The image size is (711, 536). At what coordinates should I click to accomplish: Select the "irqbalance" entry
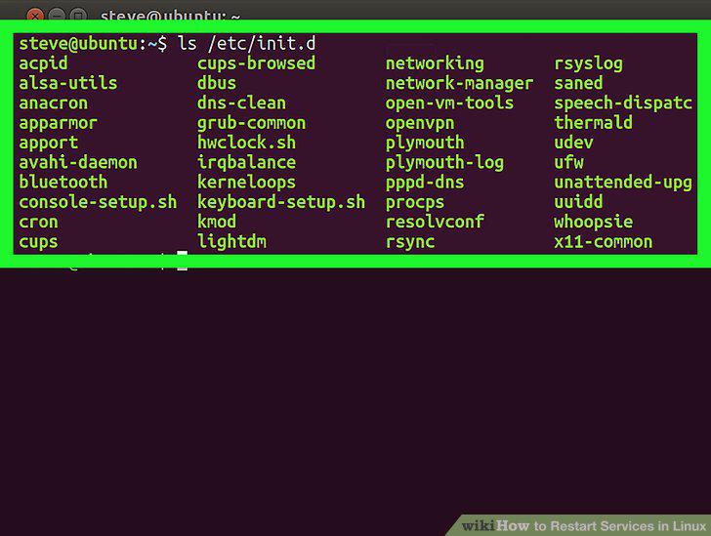246,163
